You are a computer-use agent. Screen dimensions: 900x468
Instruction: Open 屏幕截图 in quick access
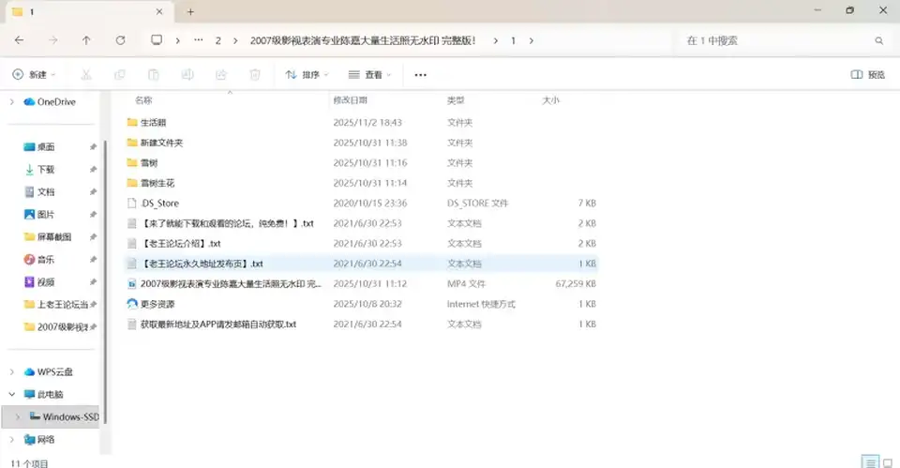pyautogui.click(x=48, y=236)
